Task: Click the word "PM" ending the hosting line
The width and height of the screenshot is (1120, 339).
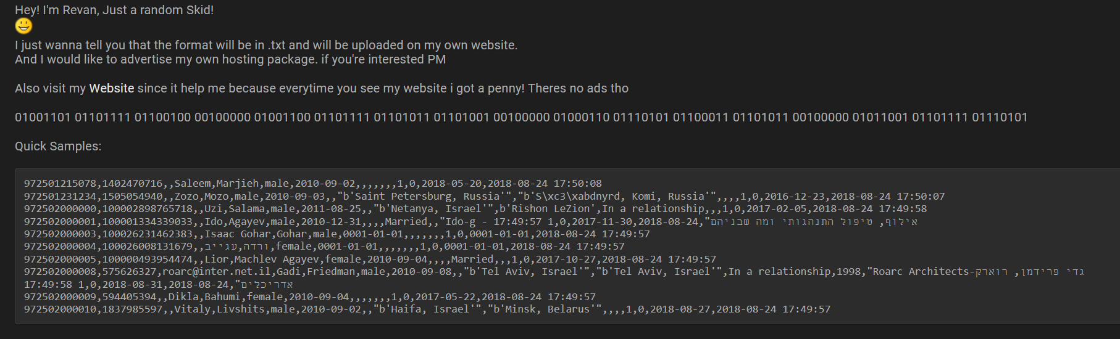Action: pyautogui.click(x=437, y=59)
